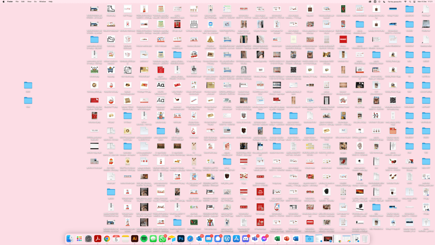Viewport: 435px width, 245px height.
Task: Open PowerPoint from the dock
Action: [287, 239]
